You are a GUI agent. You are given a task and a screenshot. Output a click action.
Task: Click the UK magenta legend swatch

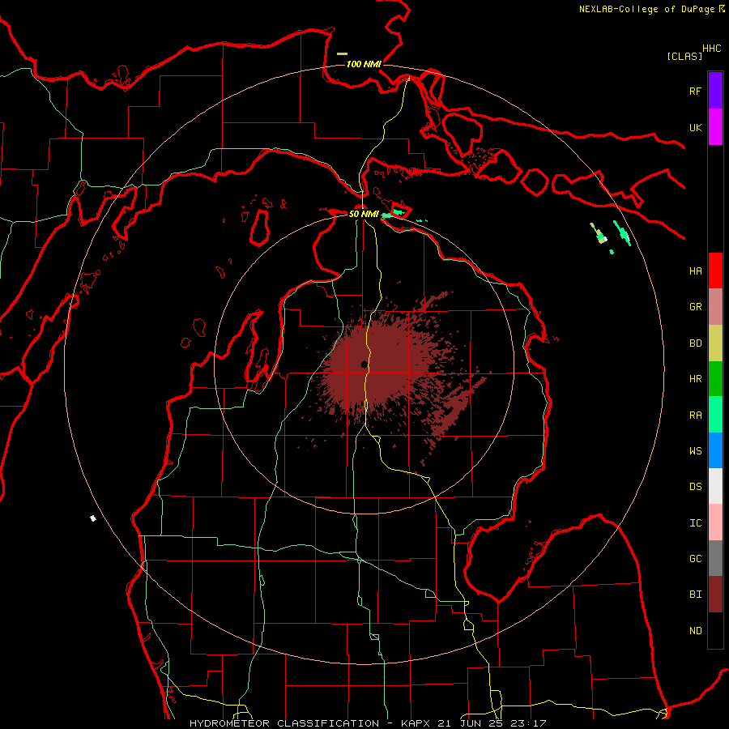pos(715,127)
